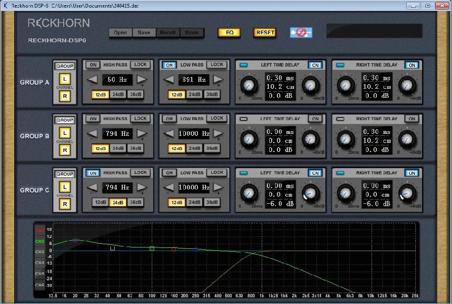Toggle Group C GROUP link button
The width and height of the screenshot is (452, 304).
[65, 174]
